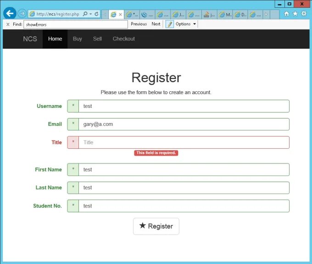This screenshot has height=264, width=312.
Task: Click the First Name label
Action: (48, 169)
